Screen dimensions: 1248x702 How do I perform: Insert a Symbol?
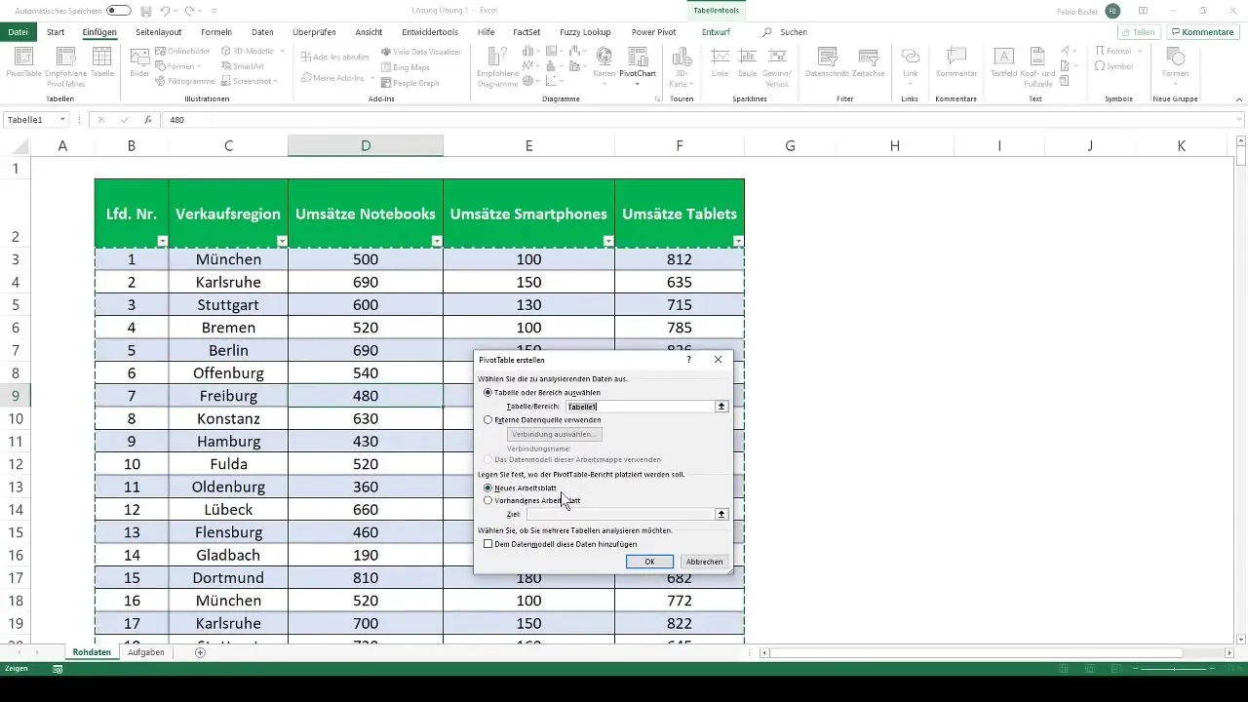tap(1113, 66)
